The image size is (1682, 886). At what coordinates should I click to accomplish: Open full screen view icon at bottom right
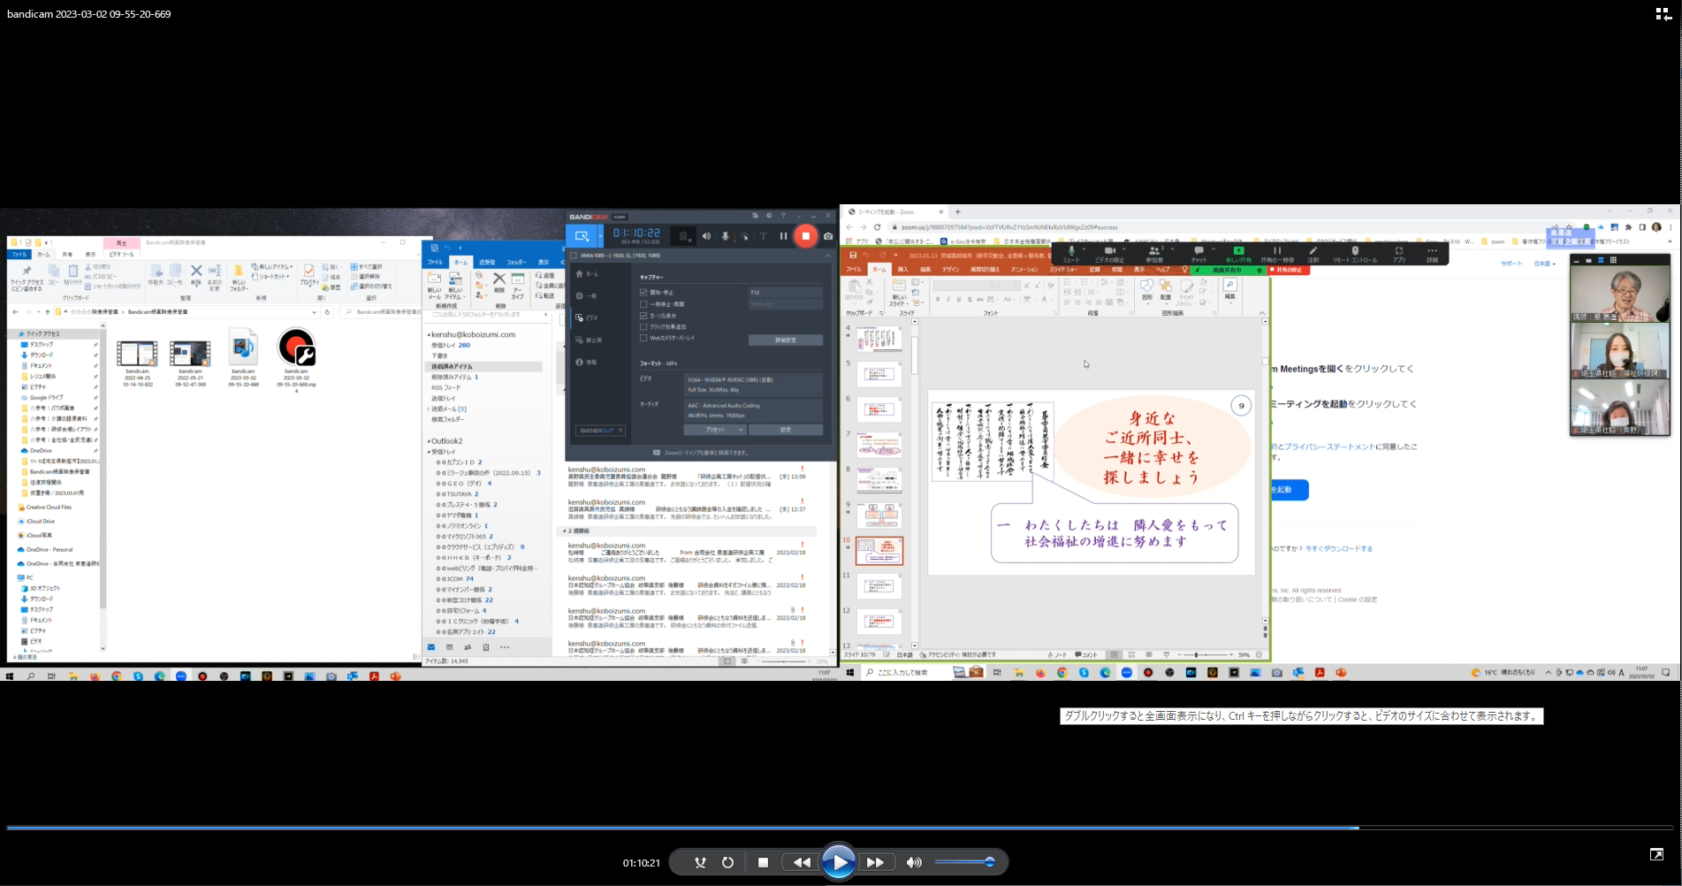point(1656,854)
